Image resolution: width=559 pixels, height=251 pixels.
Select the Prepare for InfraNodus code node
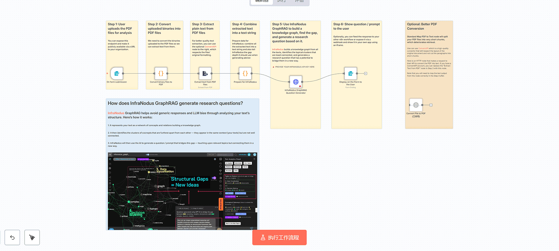click(245, 73)
